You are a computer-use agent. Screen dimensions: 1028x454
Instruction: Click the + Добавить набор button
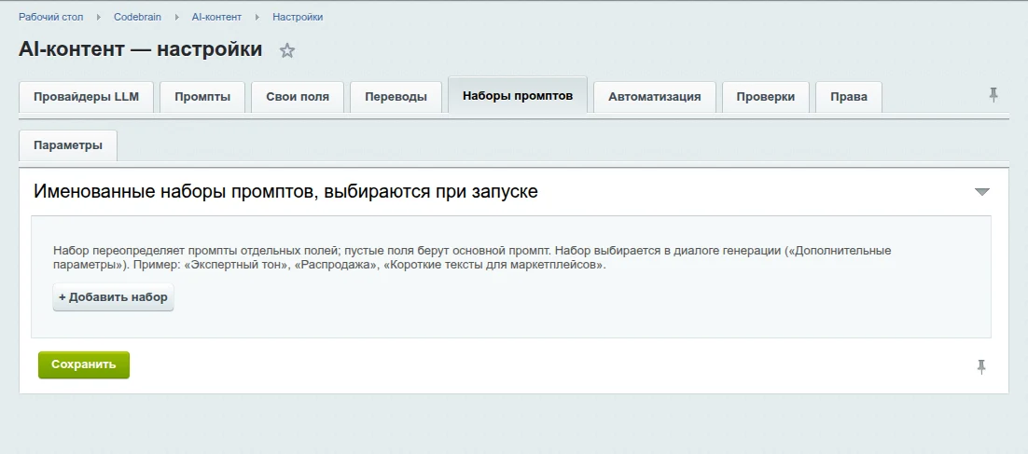[114, 297]
